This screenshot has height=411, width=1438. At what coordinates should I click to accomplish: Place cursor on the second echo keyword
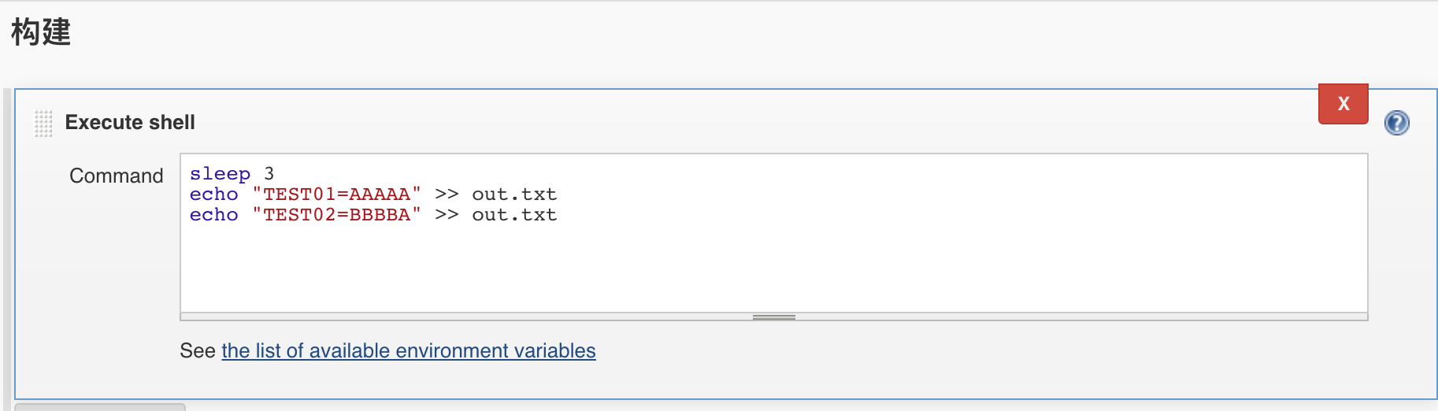(213, 215)
